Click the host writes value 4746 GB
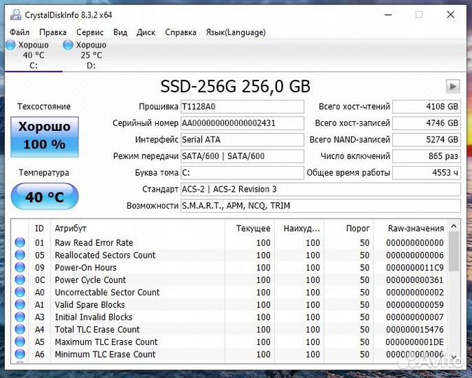The height and width of the screenshot is (378, 472). tap(427, 123)
